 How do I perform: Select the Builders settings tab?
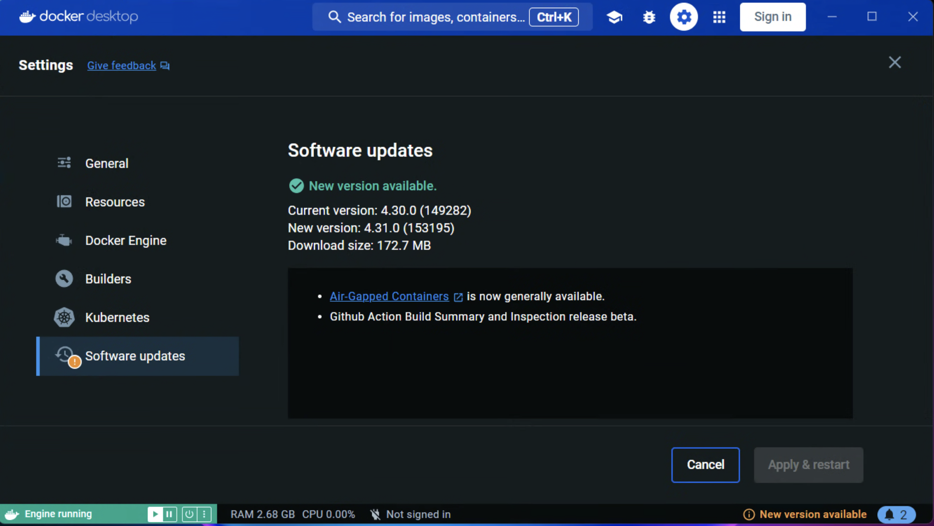pos(137,279)
